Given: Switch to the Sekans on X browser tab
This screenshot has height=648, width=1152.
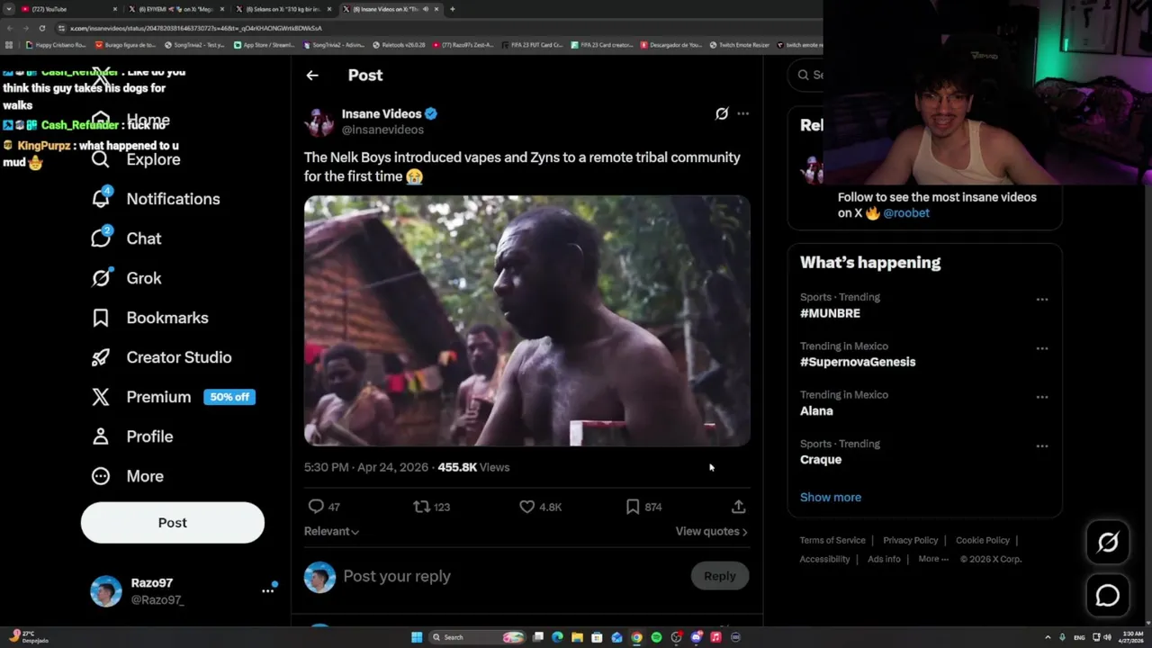Looking at the screenshot, I should tap(284, 9).
